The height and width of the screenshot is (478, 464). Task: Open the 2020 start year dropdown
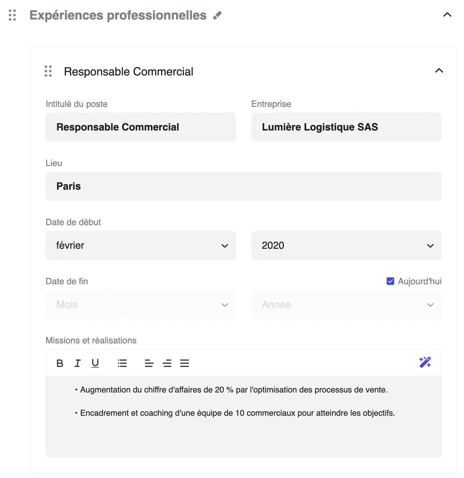click(x=346, y=246)
